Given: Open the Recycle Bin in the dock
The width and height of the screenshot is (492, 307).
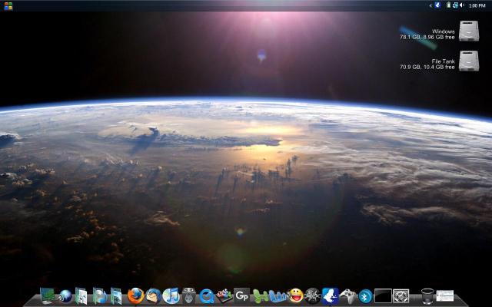Looking at the screenshot, I should 427,295.
